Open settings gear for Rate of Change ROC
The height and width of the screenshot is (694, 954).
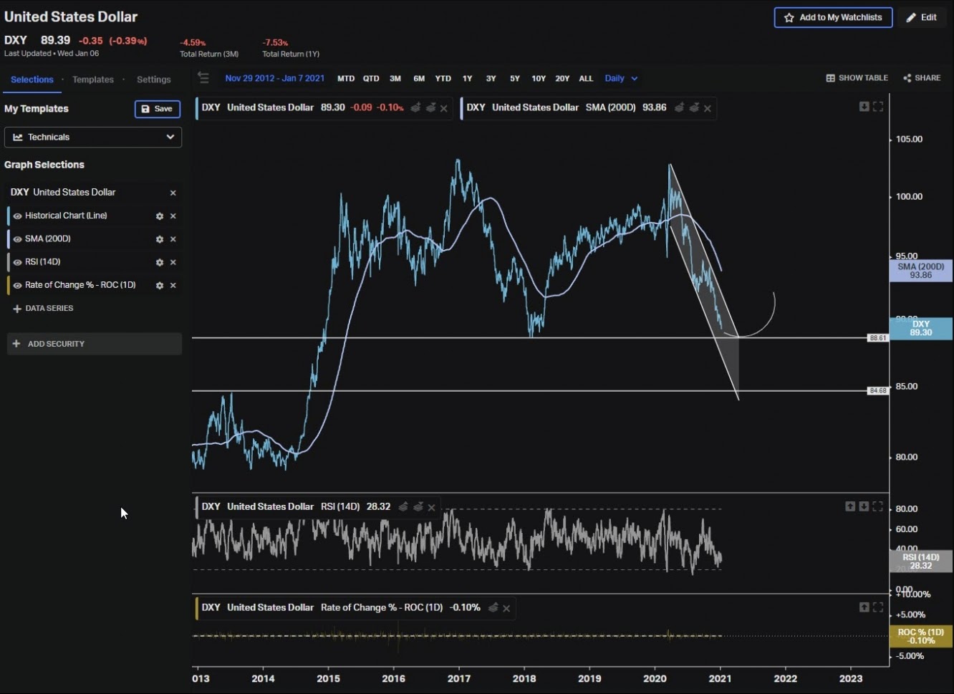pos(160,285)
